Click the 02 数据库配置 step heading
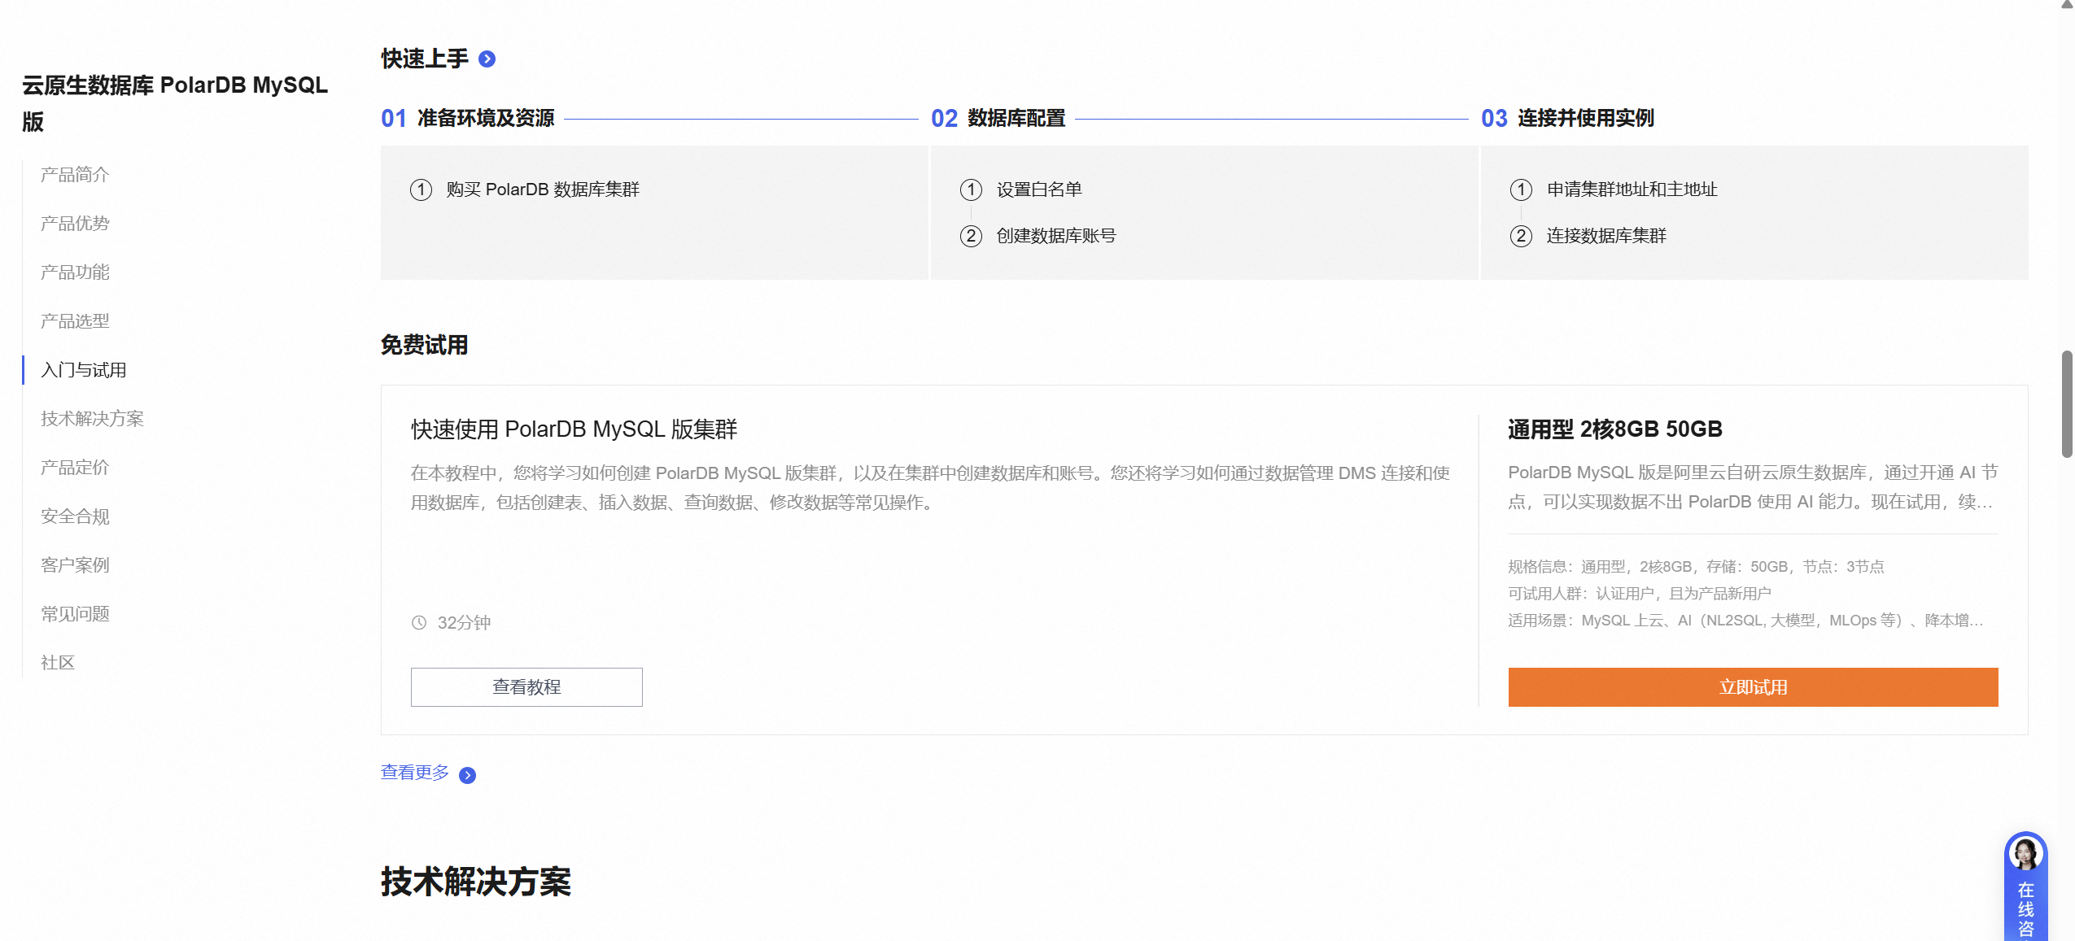Viewport: 2075px width, 941px height. (998, 119)
